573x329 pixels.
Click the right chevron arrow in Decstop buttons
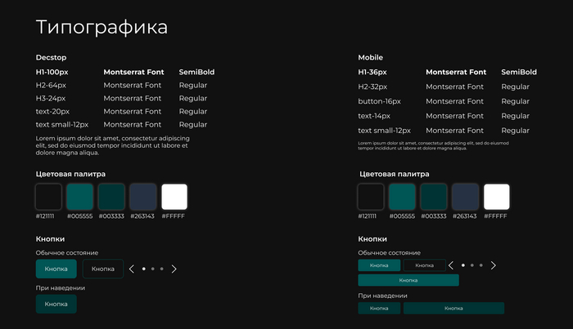coord(174,269)
